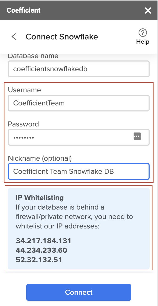Select the IP address 44.234.233.60
This screenshot has width=158, height=306.
(41, 250)
